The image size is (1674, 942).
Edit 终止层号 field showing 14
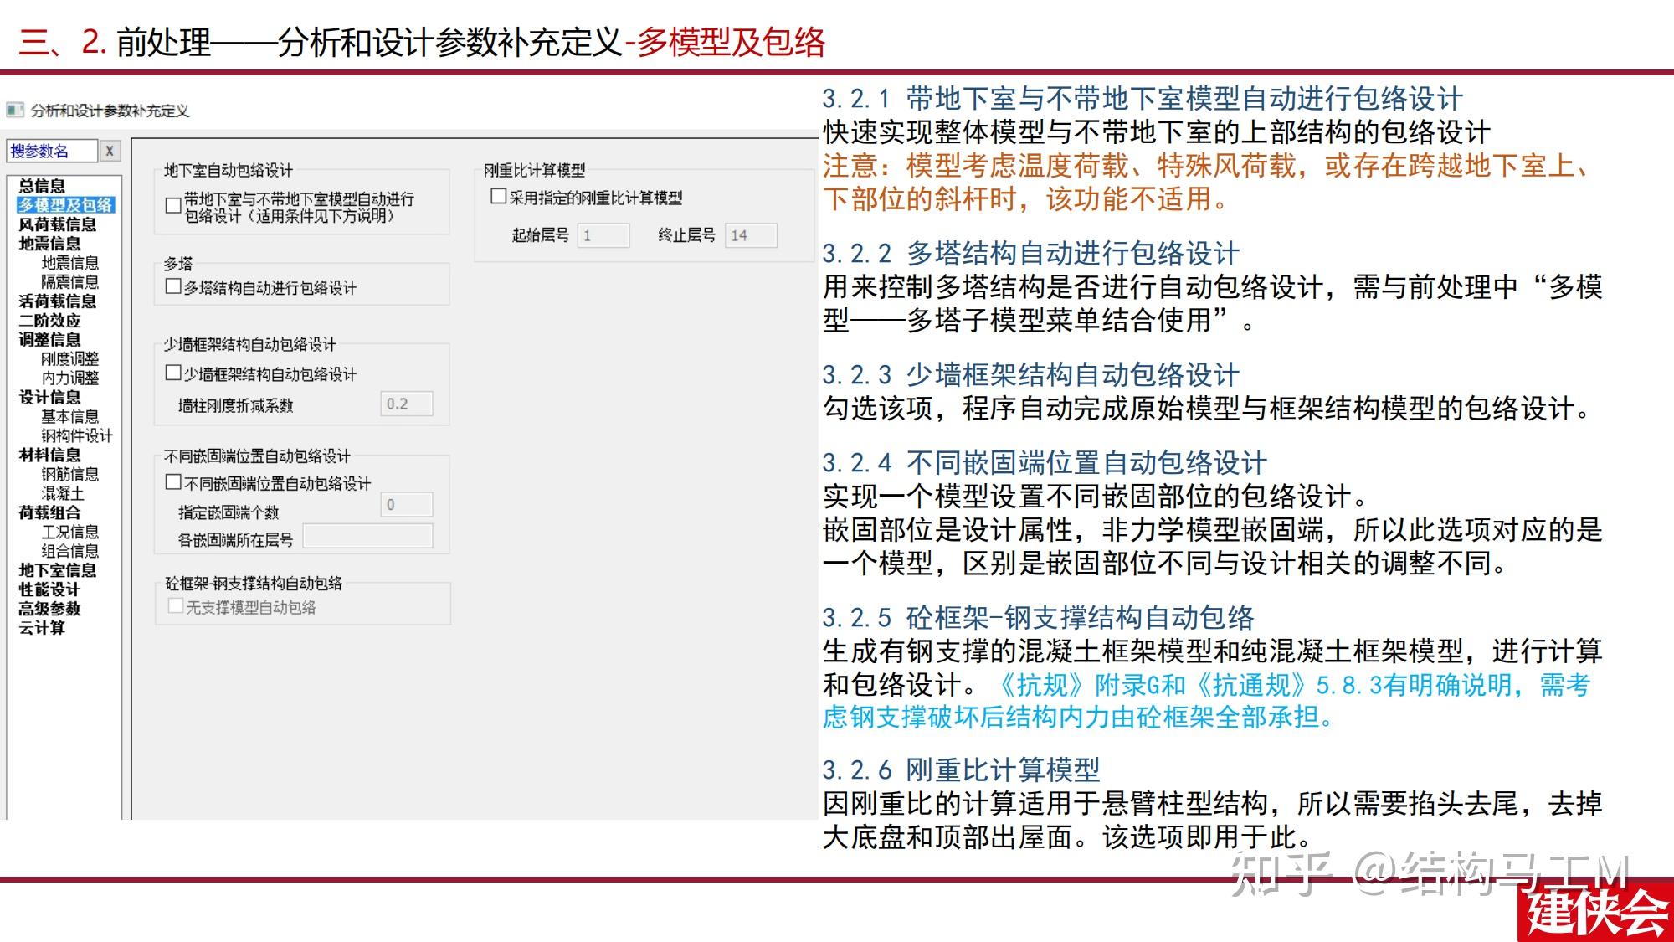click(750, 235)
